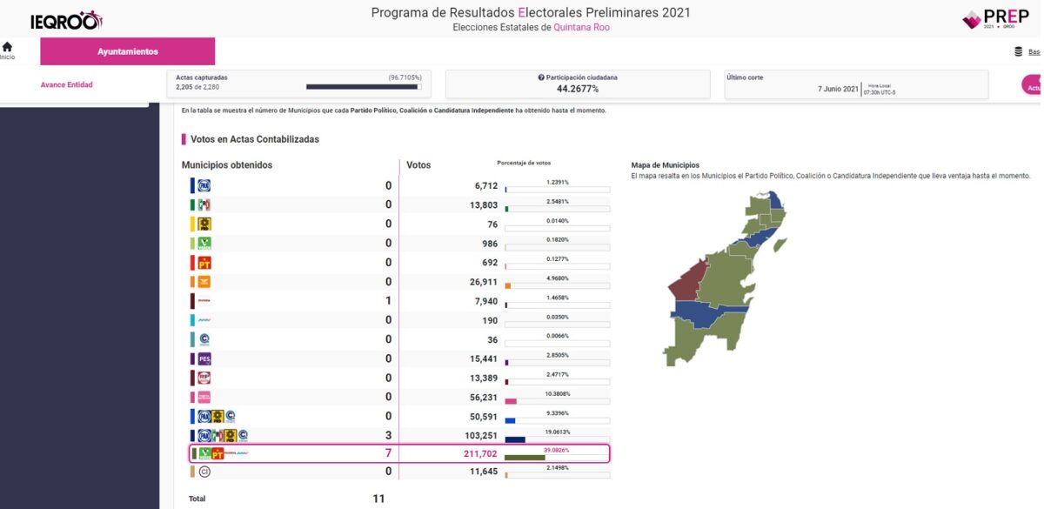Click the Movimiento Ciudadano orange logo

204,282
